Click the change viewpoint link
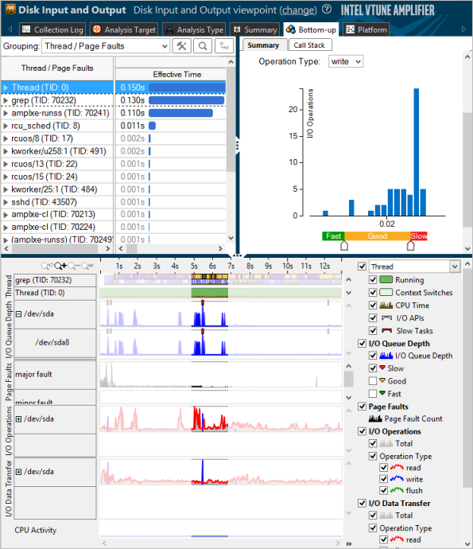Viewport: 473px width, 549px height. 298,10
